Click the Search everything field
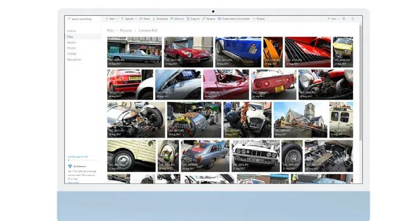The image size is (393, 221). coord(83,19)
